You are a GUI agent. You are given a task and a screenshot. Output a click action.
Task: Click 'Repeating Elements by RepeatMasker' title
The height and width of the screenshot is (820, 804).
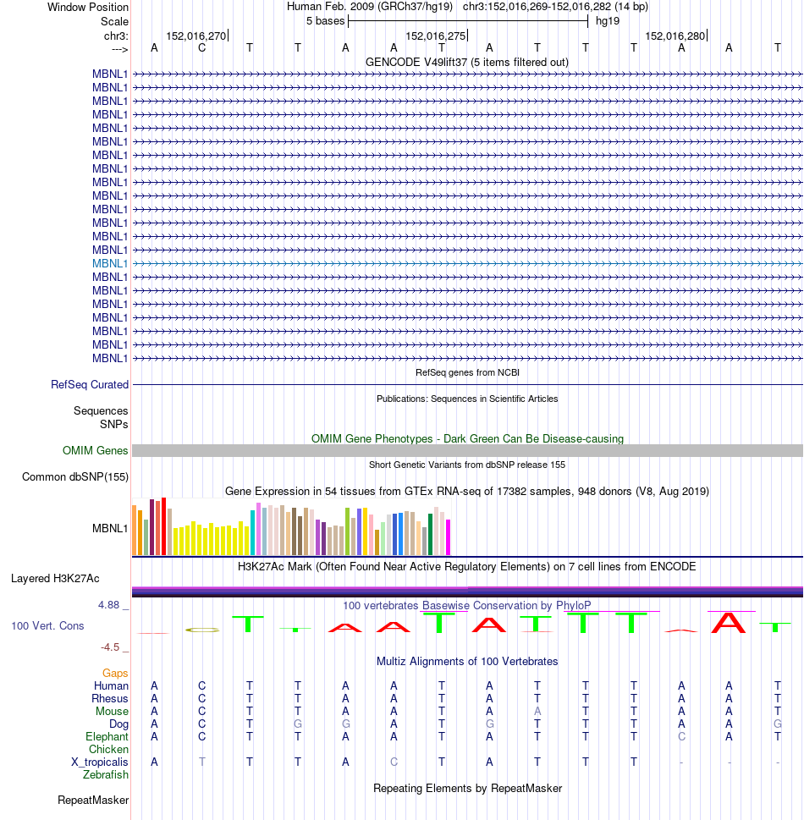point(467,788)
